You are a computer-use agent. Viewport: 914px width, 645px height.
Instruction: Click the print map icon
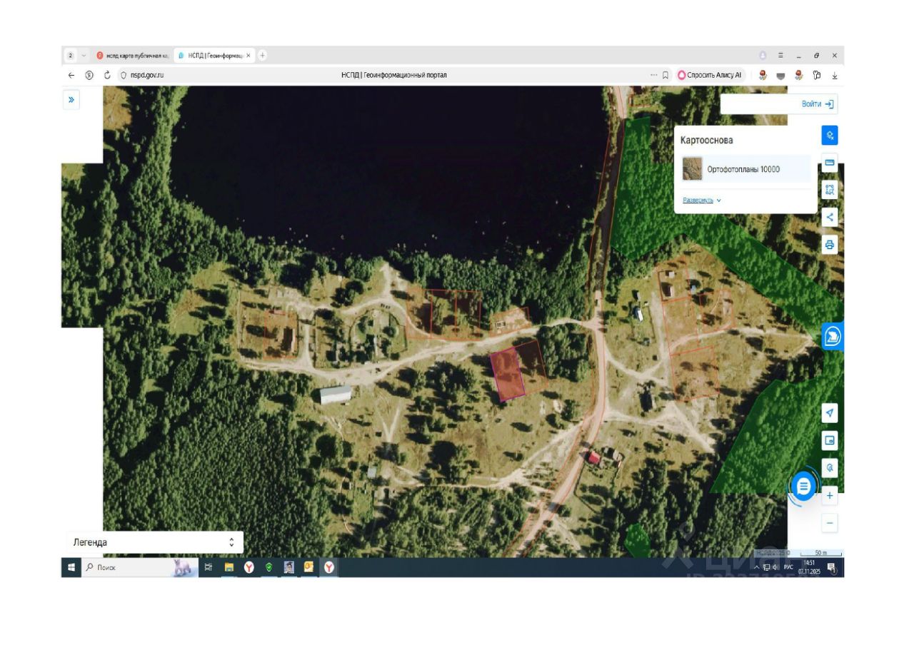pos(830,245)
